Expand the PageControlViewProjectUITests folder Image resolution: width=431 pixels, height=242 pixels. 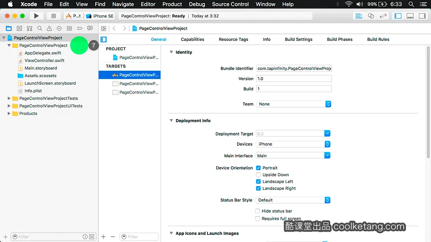click(x=9, y=106)
